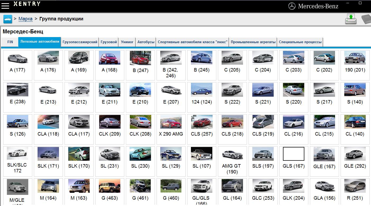Select the Унимог tab

click(x=127, y=42)
